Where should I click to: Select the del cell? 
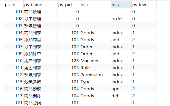tap(121, 96)
